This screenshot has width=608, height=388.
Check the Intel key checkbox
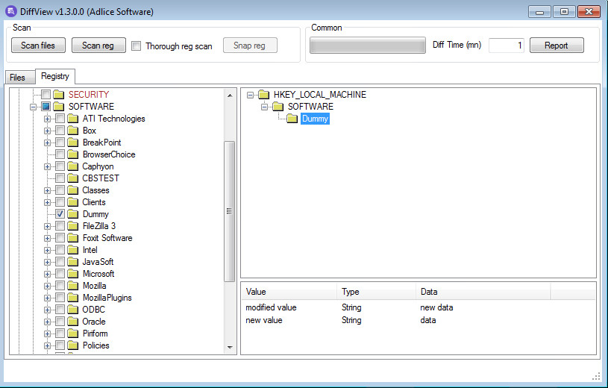pyautogui.click(x=60, y=250)
